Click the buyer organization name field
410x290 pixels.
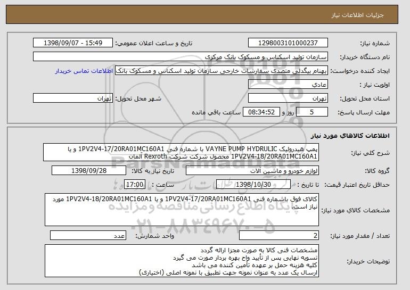click(x=181, y=57)
